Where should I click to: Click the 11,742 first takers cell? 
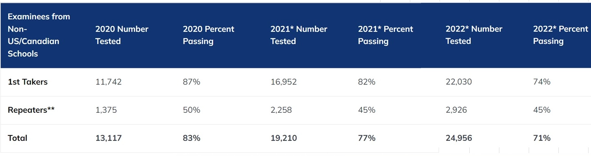[x=109, y=82]
